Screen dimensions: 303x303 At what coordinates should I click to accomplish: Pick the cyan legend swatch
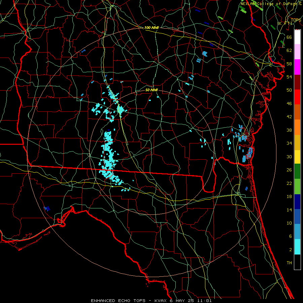click(x=297, y=247)
